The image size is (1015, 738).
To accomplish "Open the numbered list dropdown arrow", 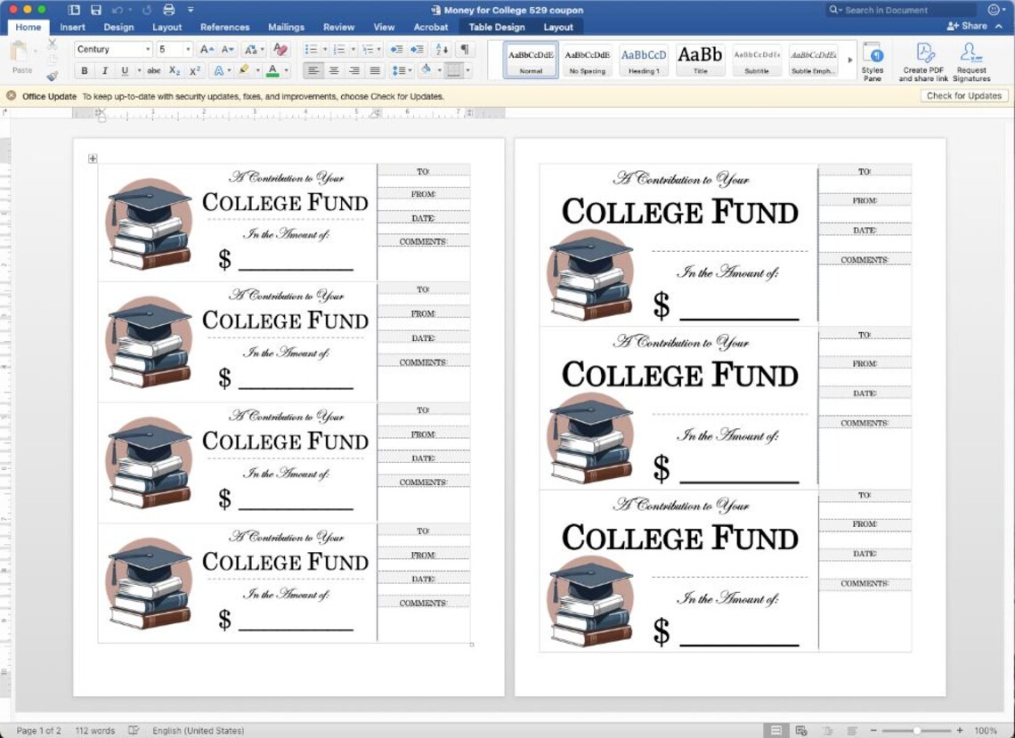I will click(353, 49).
